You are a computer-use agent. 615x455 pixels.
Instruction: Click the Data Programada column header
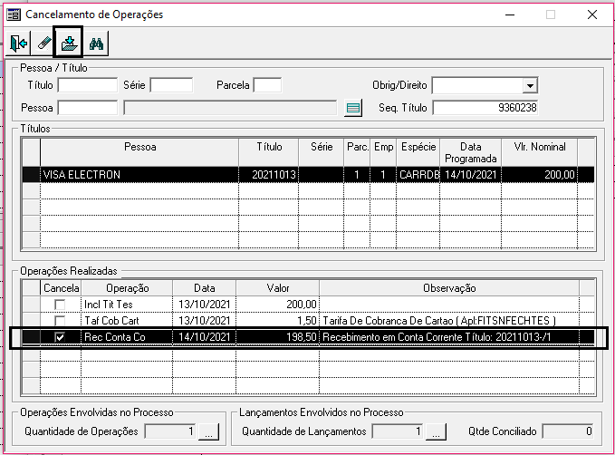coord(471,152)
